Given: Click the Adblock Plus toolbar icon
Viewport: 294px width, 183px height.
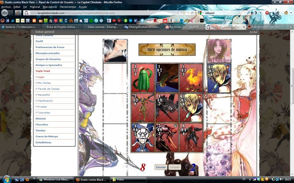Looking at the screenshot, I should pos(267,13).
